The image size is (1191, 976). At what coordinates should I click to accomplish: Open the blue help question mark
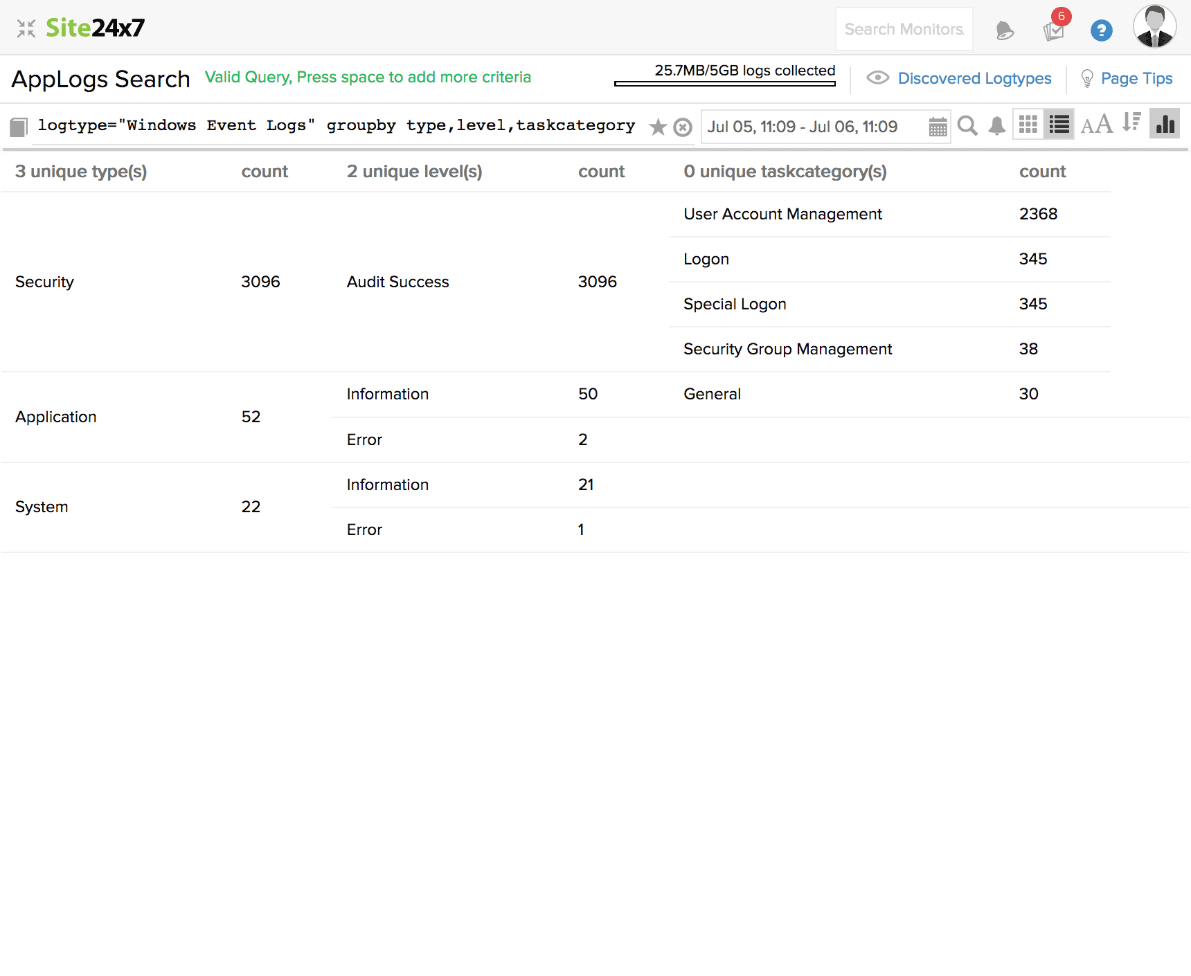(x=1101, y=30)
